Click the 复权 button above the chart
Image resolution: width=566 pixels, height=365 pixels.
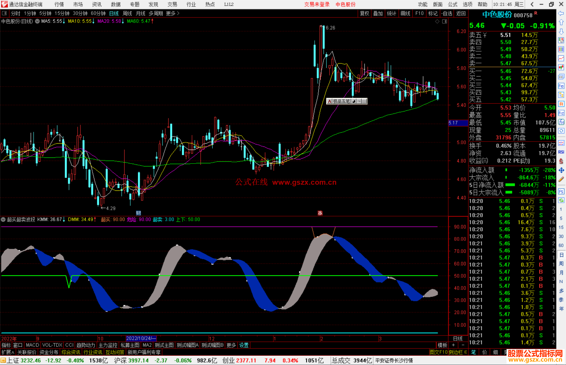pos(364,13)
